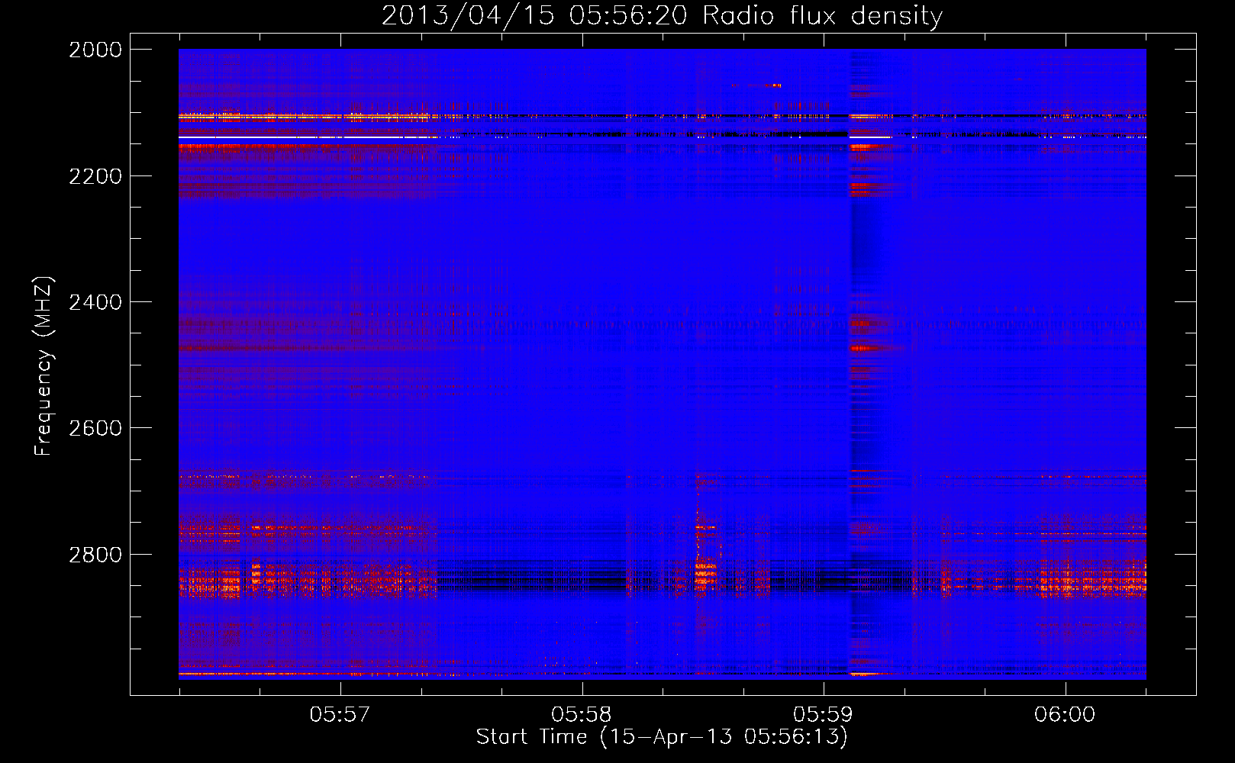Image resolution: width=1235 pixels, height=763 pixels.
Task: Click the 2200 frequency tick label
Action: [x=95, y=176]
